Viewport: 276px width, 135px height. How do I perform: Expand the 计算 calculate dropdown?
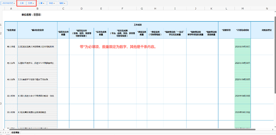(x=41, y=3)
